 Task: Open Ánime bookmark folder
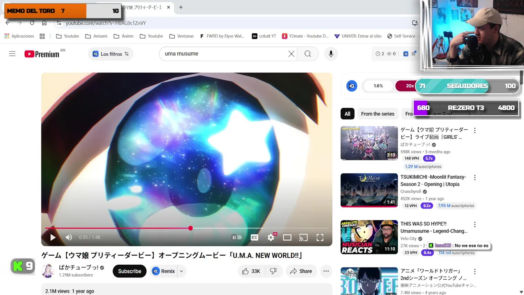pos(123,36)
